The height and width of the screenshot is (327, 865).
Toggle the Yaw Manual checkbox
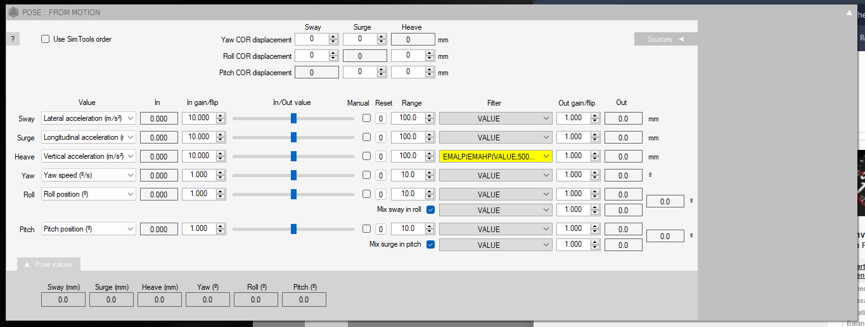(366, 175)
